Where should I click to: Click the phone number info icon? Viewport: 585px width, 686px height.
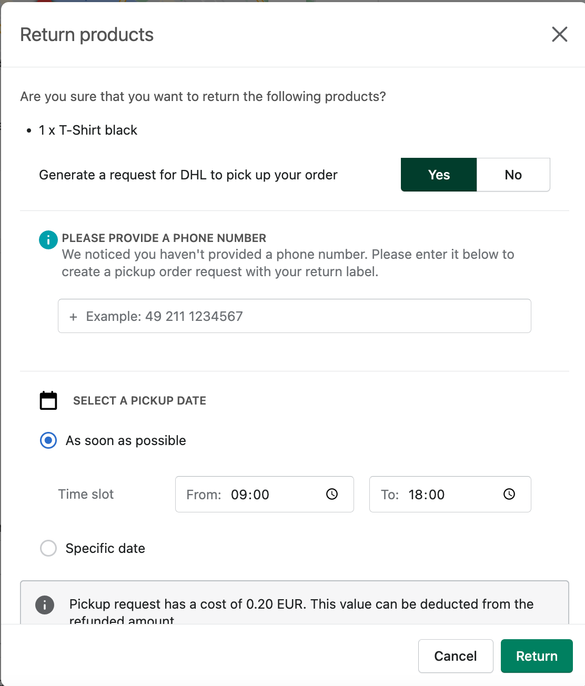tap(48, 240)
